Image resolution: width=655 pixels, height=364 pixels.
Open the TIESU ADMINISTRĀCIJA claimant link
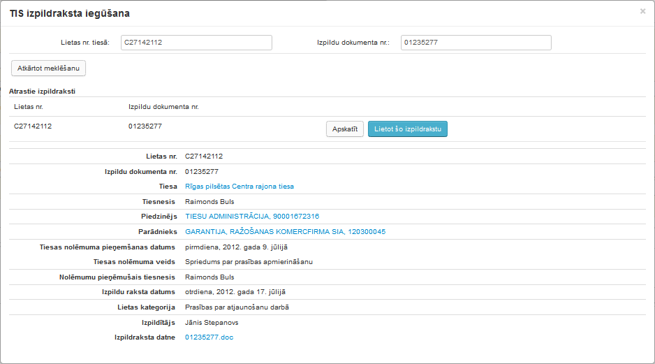[x=251, y=217]
